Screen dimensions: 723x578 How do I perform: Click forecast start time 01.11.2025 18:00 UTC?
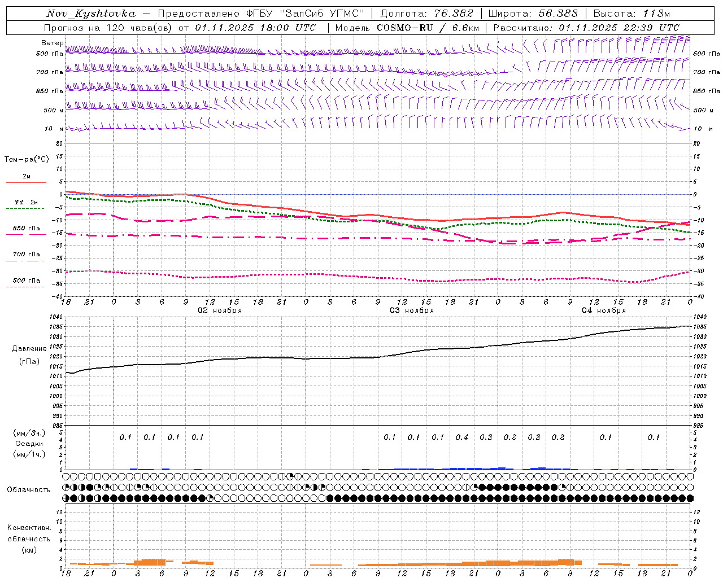coord(255,28)
